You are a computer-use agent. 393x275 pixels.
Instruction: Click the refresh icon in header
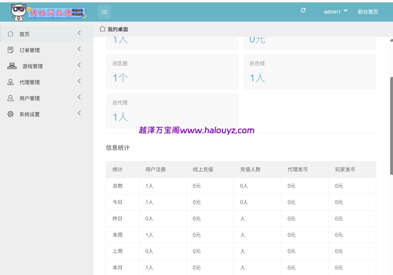tap(303, 10)
